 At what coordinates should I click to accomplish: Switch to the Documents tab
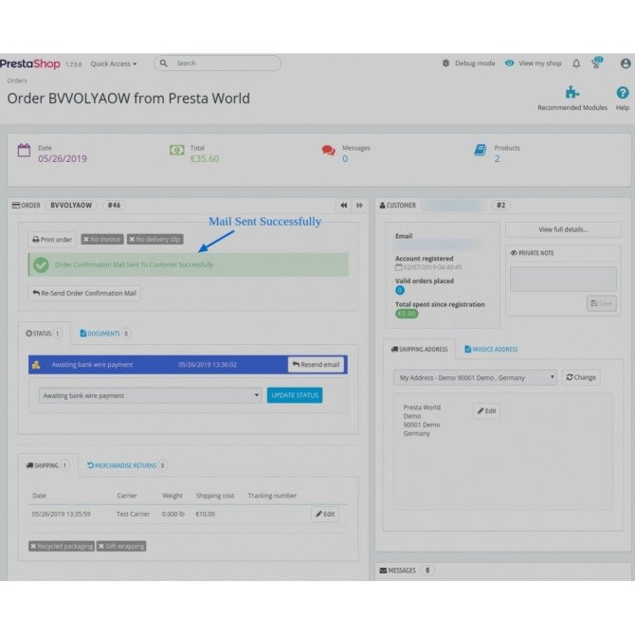pyautogui.click(x=104, y=334)
